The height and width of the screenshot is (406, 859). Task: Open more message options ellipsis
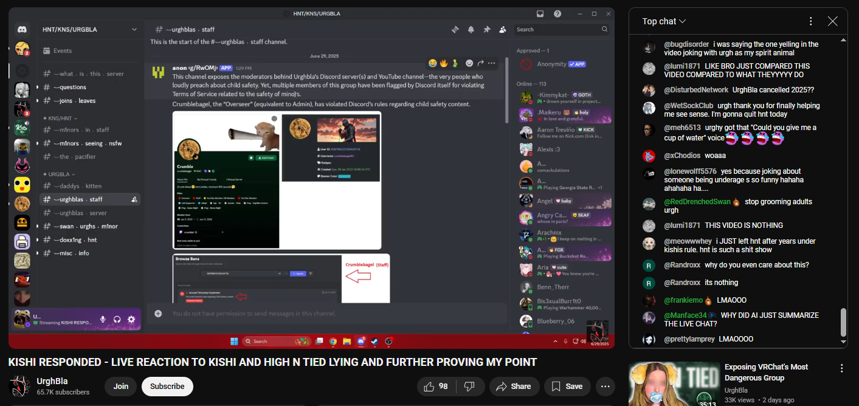click(x=491, y=63)
